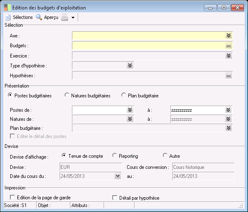The image size is (248, 212).
Task: Click the application icon in title bar
Action: (7, 7)
